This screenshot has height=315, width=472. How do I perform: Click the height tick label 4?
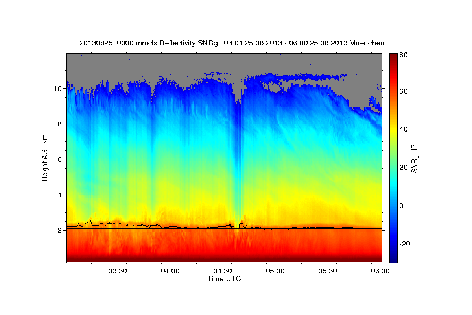pyautogui.click(x=59, y=195)
